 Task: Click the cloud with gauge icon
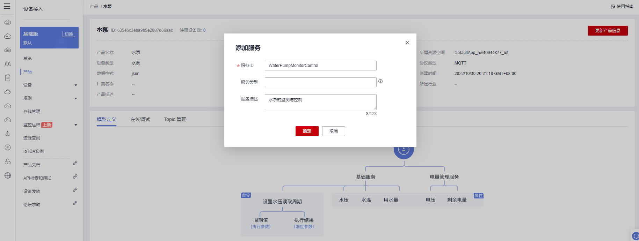click(x=8, y=120)
